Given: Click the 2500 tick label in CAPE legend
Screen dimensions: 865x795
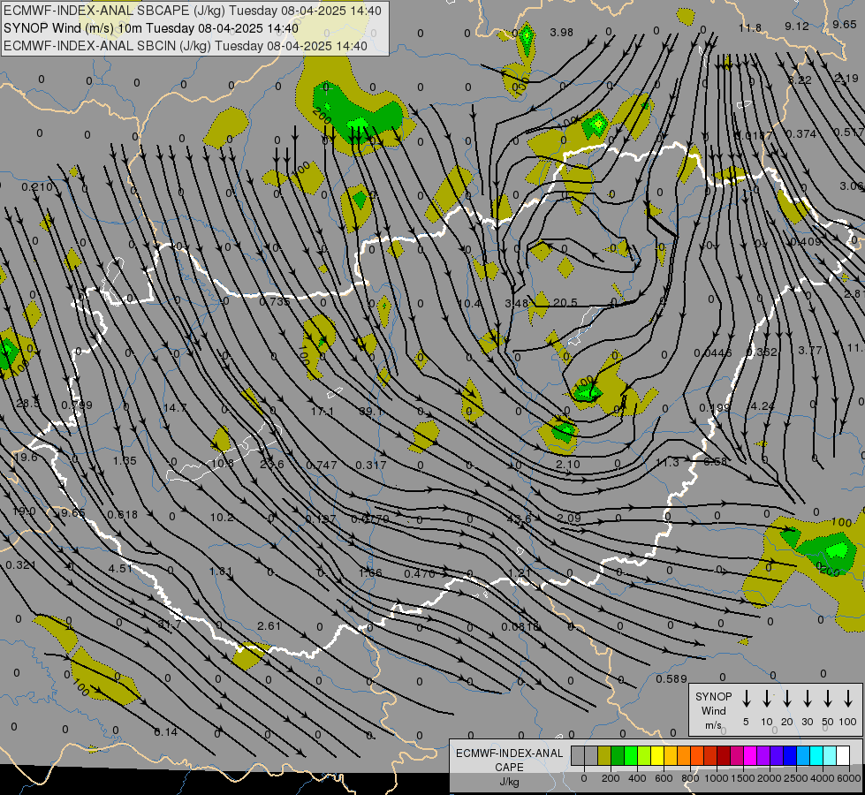Looking at the screenshot, I should tap(796, 778).
